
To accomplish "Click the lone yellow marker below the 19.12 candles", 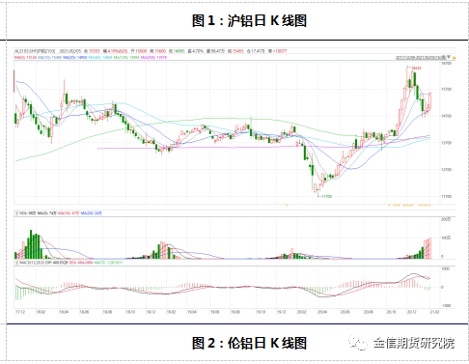I will (287, 205).
